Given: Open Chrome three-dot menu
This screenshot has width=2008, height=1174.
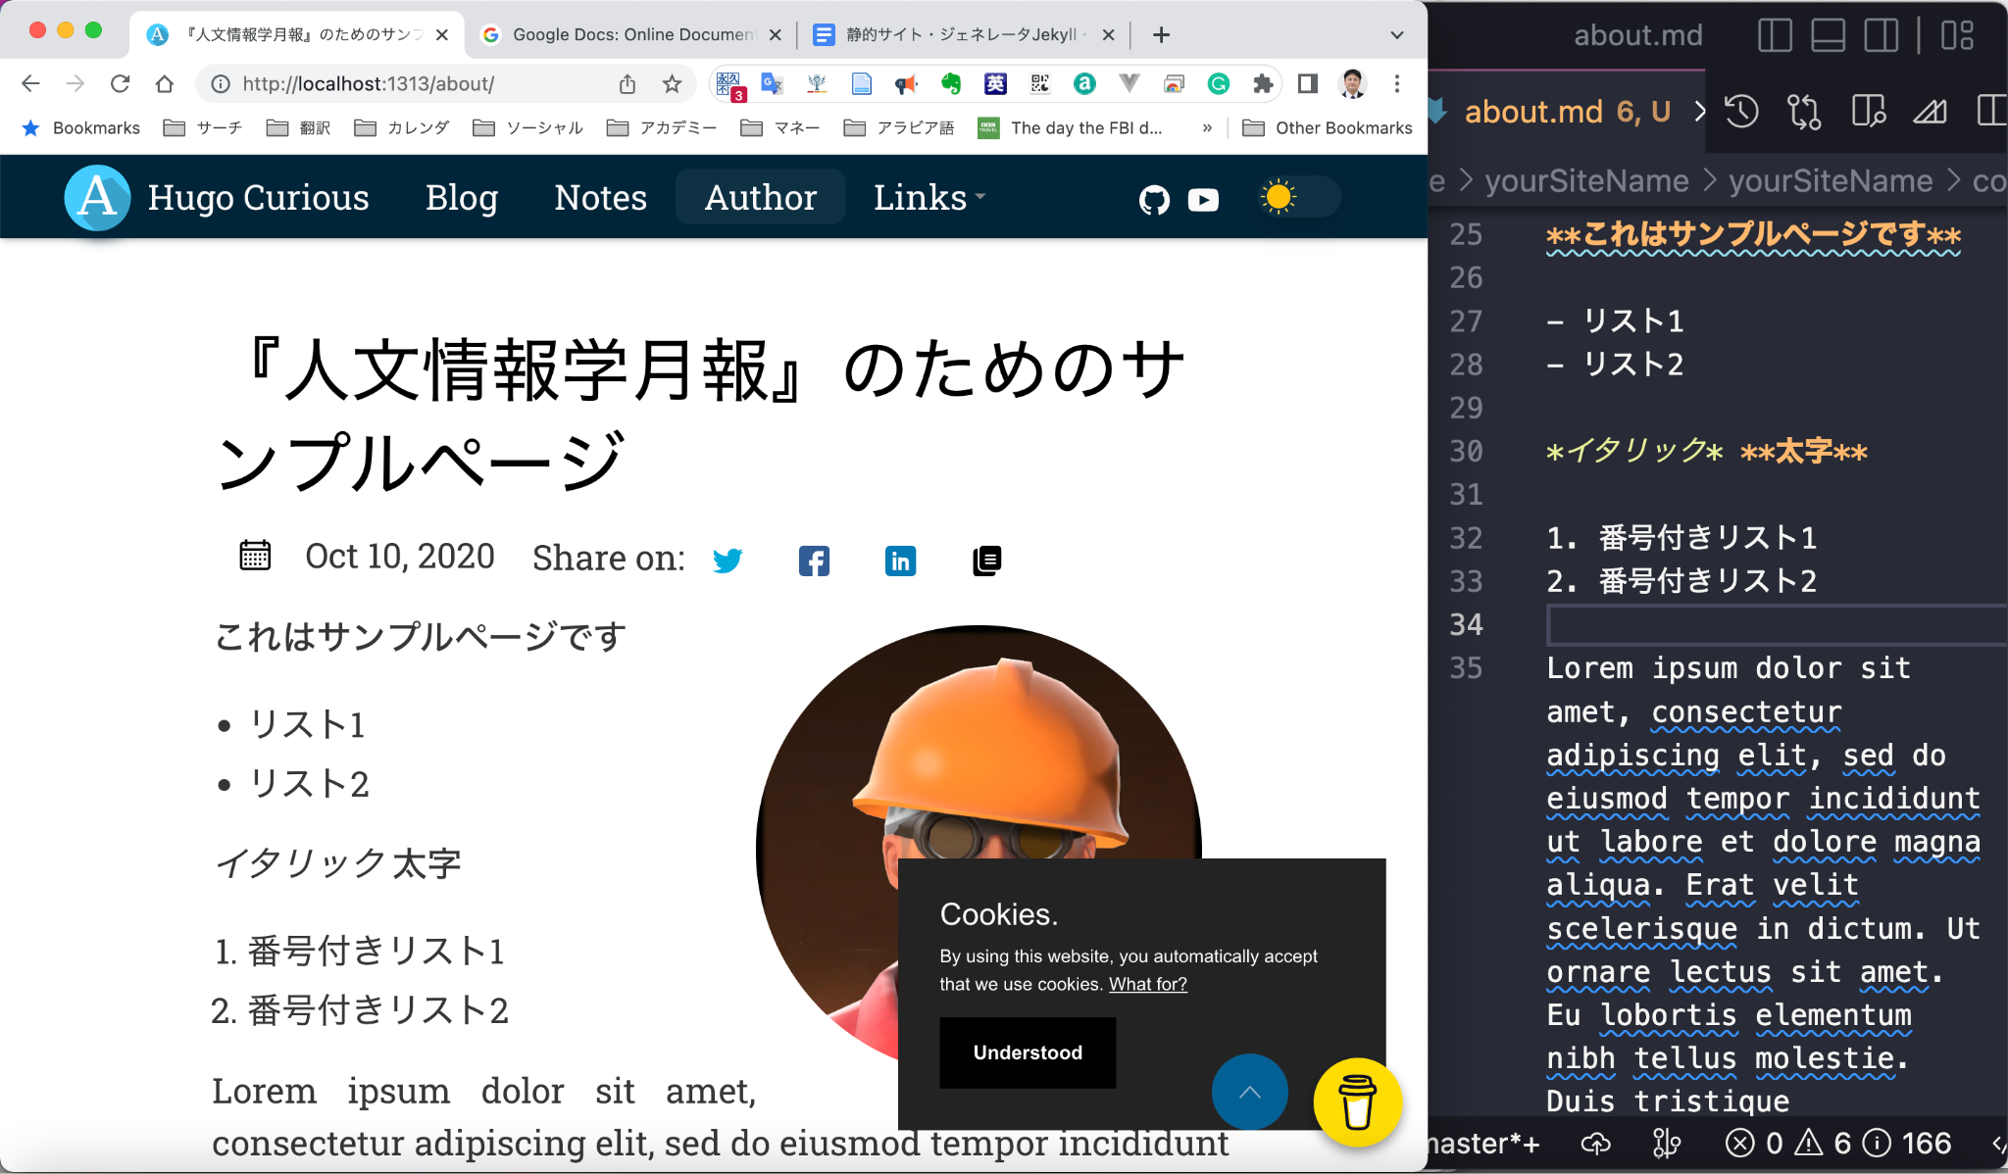Looking at the screenshot, I should point(1397,84).
